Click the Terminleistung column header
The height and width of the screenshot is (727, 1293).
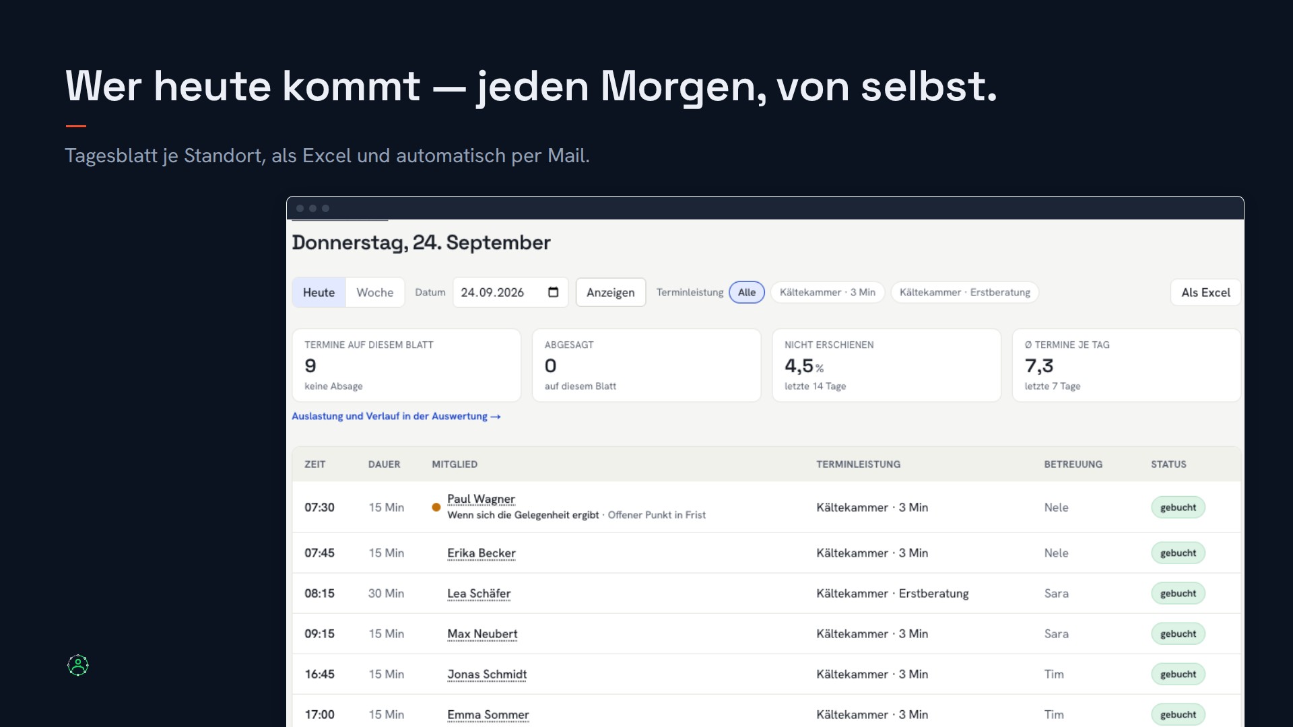click(x=858, y=464)
